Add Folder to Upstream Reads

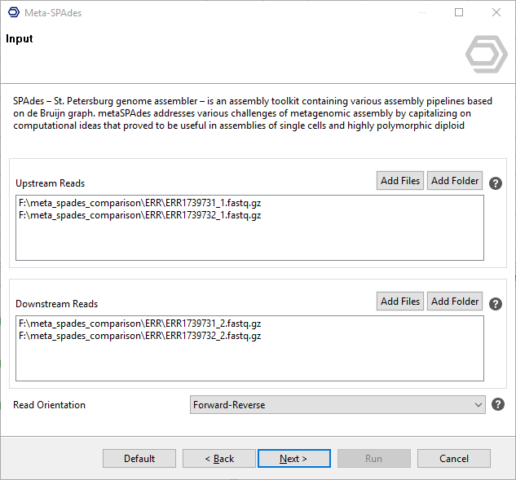455,181
